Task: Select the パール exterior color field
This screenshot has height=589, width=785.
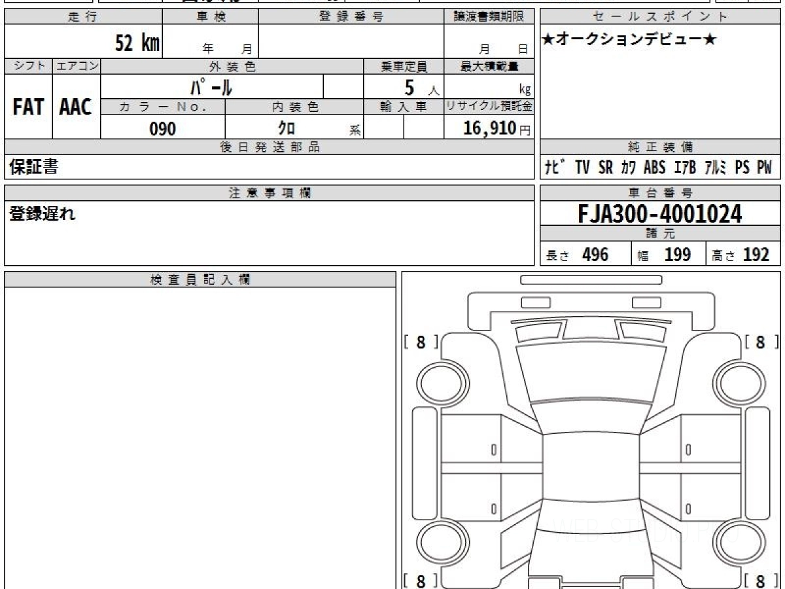Action: [212, 86]
